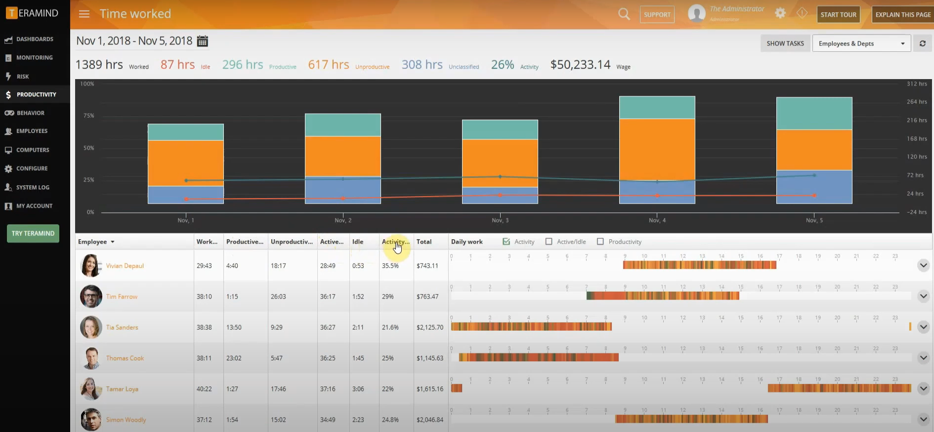Enable the Active/Idle checkbox
The width and height of the screenshot is (934, 432).
coord(549,242)
